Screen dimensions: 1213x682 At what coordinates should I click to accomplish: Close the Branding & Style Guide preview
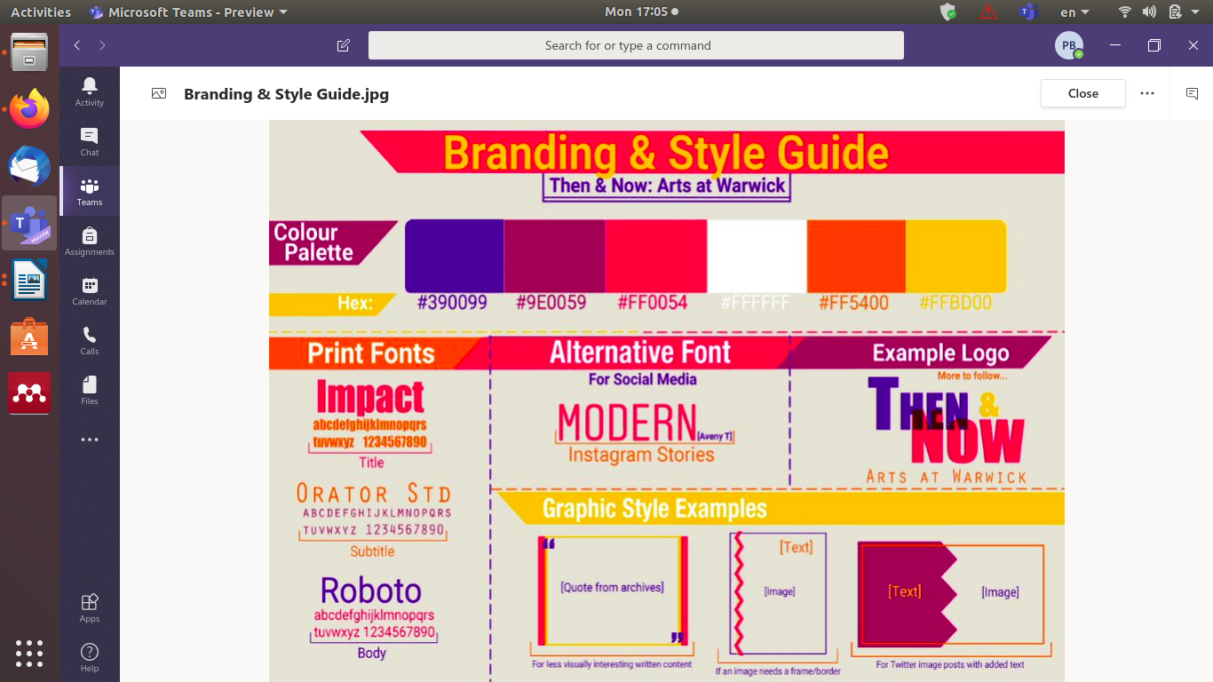[1082, 93]
